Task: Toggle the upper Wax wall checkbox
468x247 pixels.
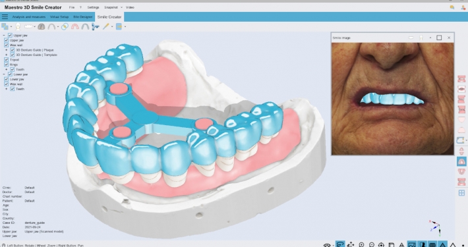Action: click(7, 45)
